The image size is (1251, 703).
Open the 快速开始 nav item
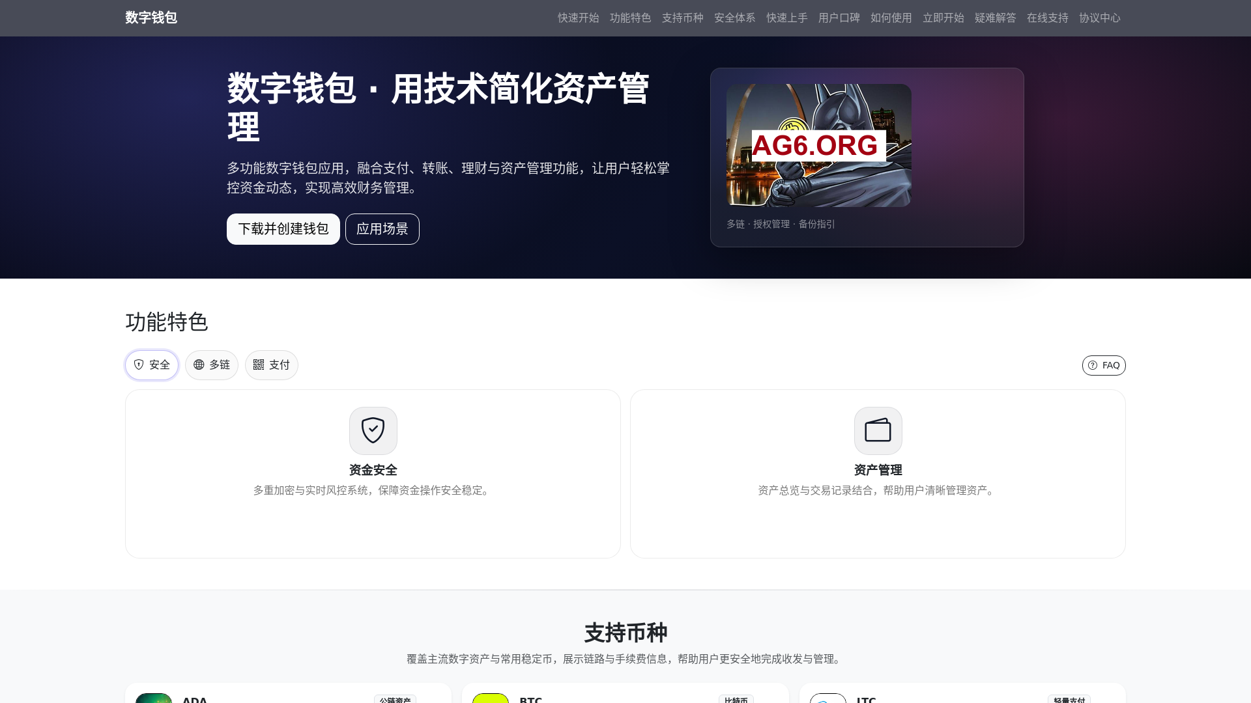click(578, 18)
